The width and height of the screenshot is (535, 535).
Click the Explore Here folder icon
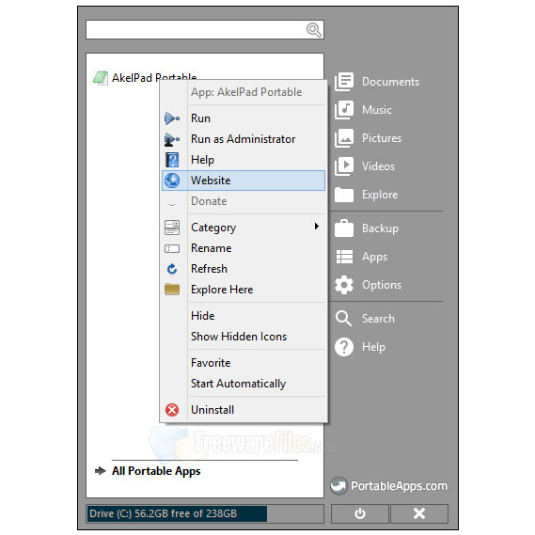172,290
